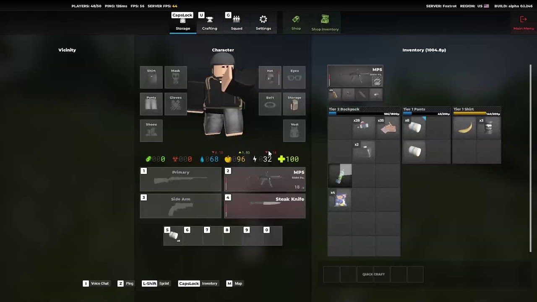Image resolution: width=537 pixels, height=302 pixels.
Task: Select the Pants equipment slot
Action: click(x=151, y=104)
